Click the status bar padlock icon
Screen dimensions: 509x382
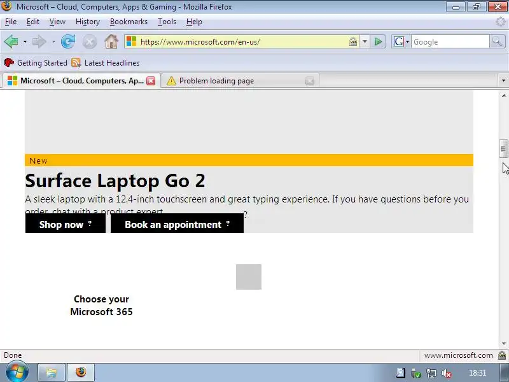coord(502,355)
